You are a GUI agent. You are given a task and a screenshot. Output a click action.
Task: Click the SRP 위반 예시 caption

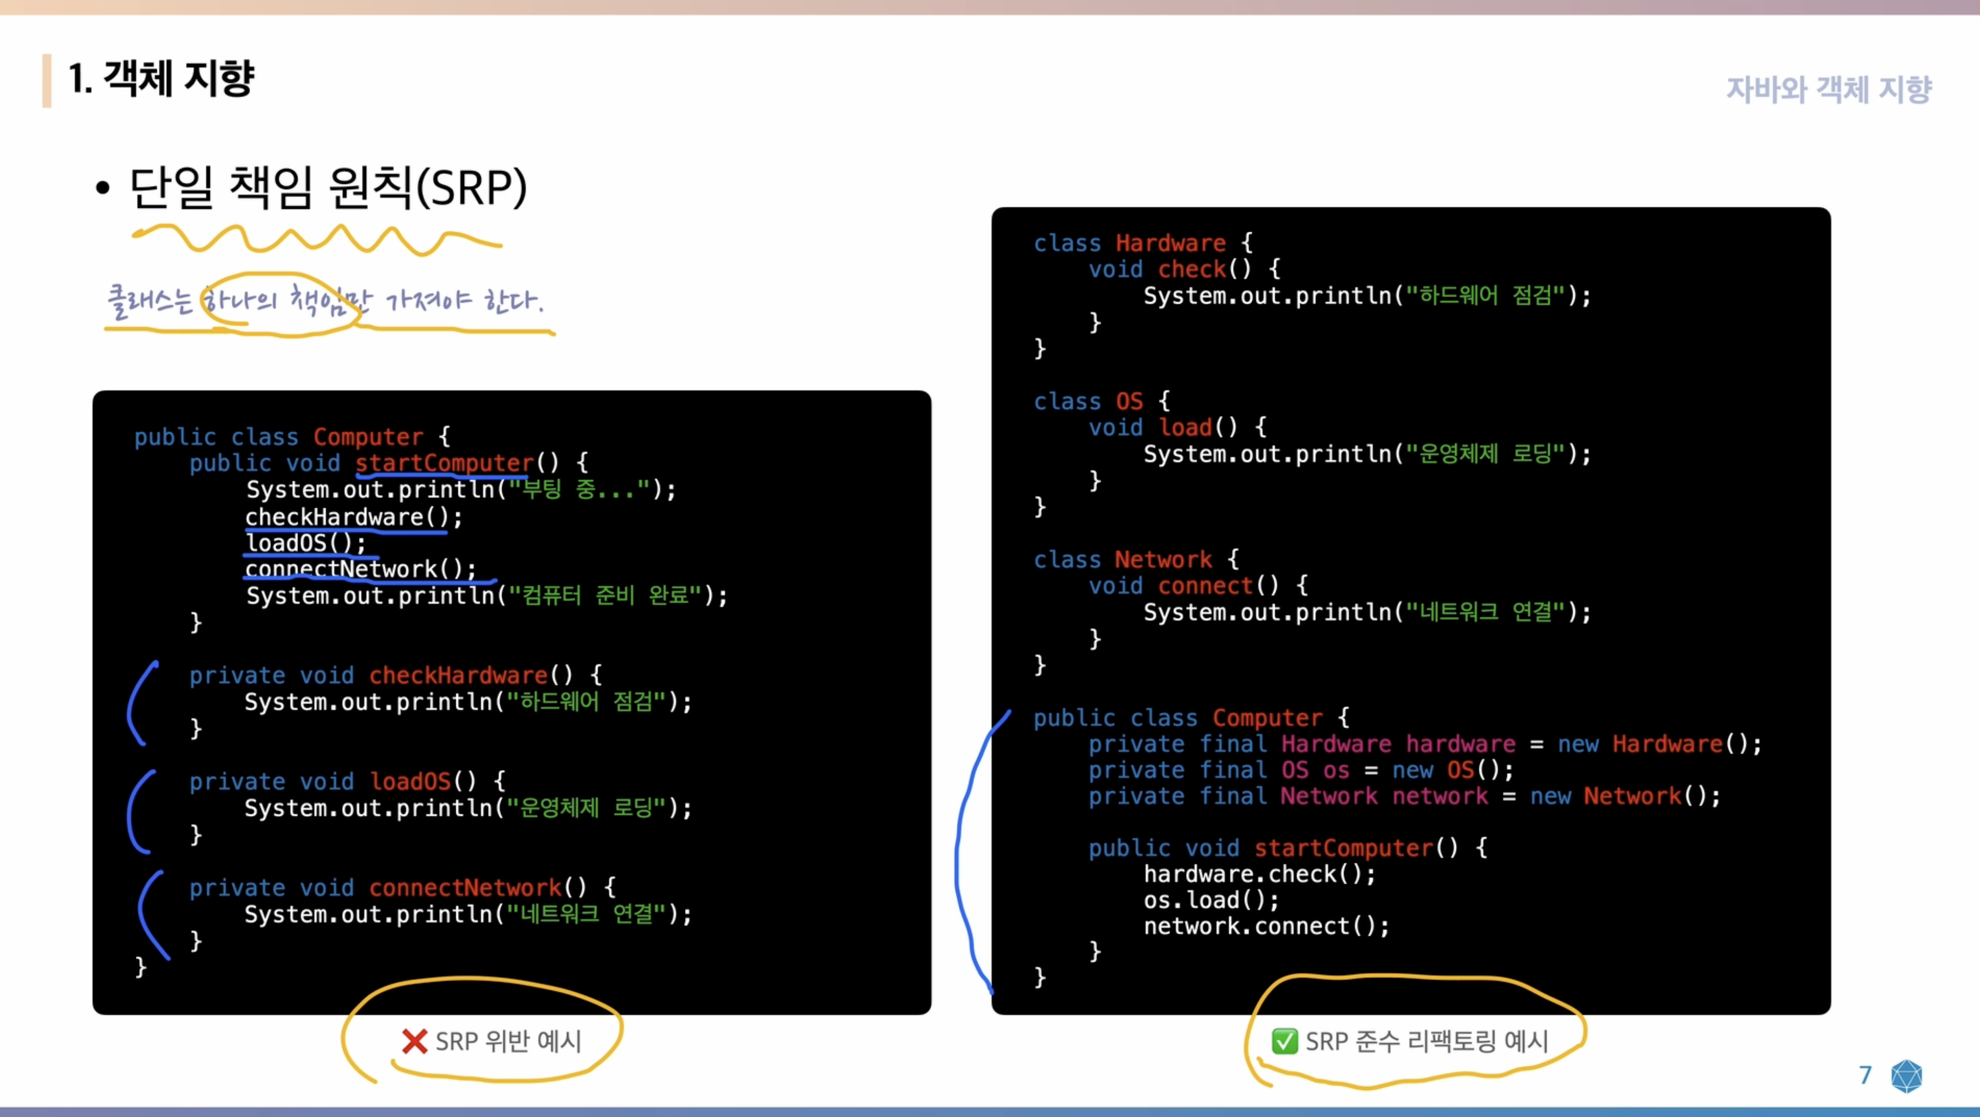point(508,1042)
